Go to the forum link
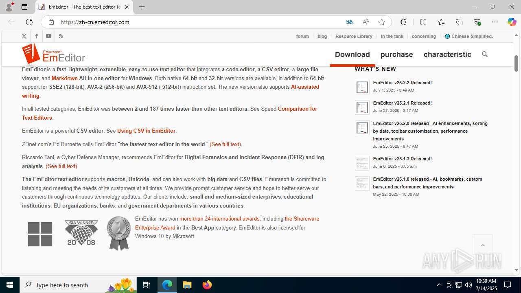Image resolution: width=521 pixels, height=293 pixels. [302, 36]
